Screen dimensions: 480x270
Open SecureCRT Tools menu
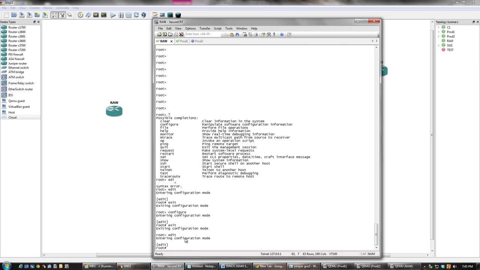[x=229, y=28]
